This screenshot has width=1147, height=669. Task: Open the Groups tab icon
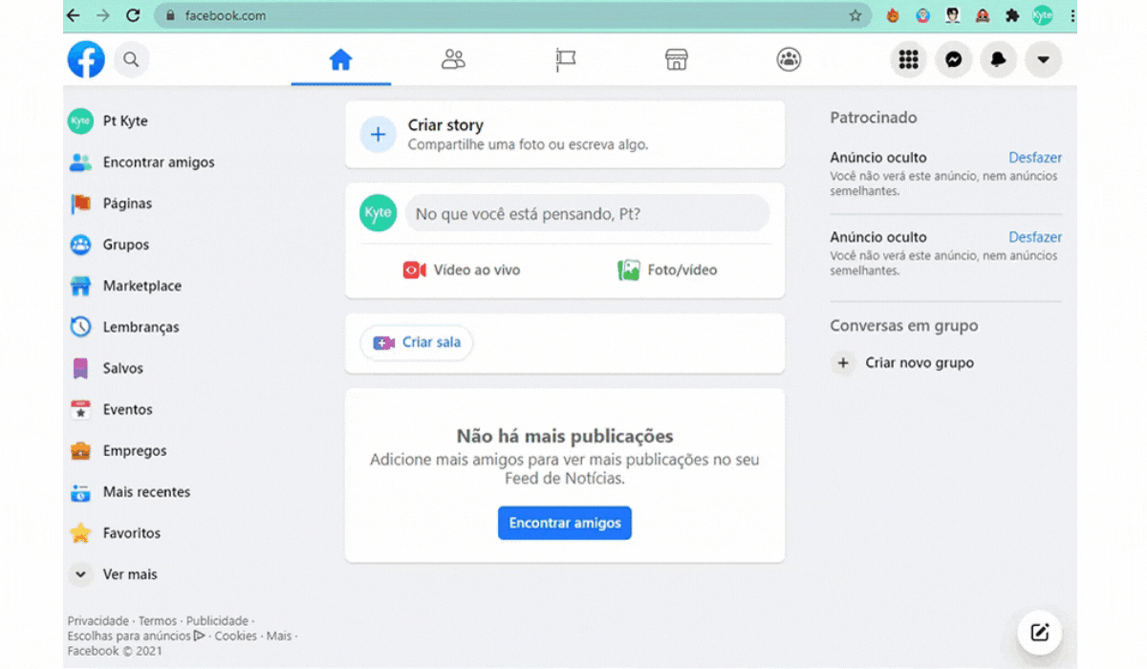[789, 59]
